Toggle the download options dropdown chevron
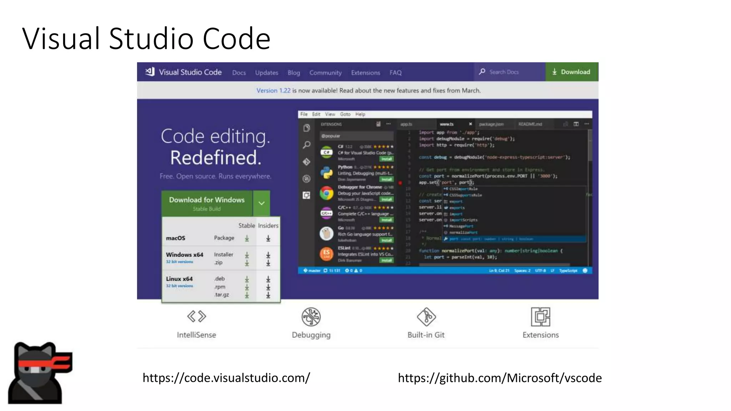The height and width of the screenshot is (411, 731). (x=262, y=203)
